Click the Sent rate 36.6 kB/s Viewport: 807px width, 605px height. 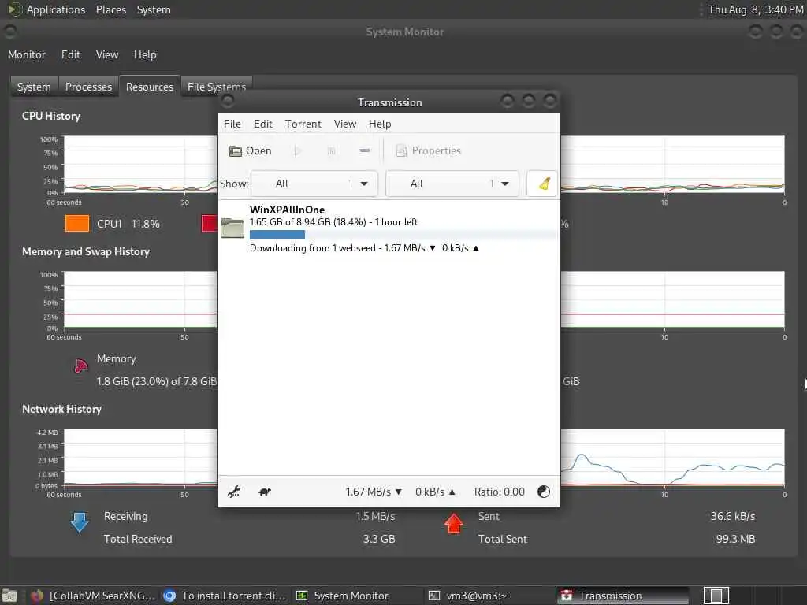tap(733, 516)
